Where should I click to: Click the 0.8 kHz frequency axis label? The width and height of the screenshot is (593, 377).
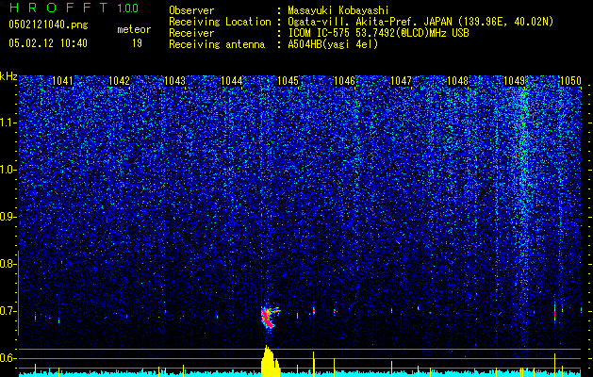point(8,264)
